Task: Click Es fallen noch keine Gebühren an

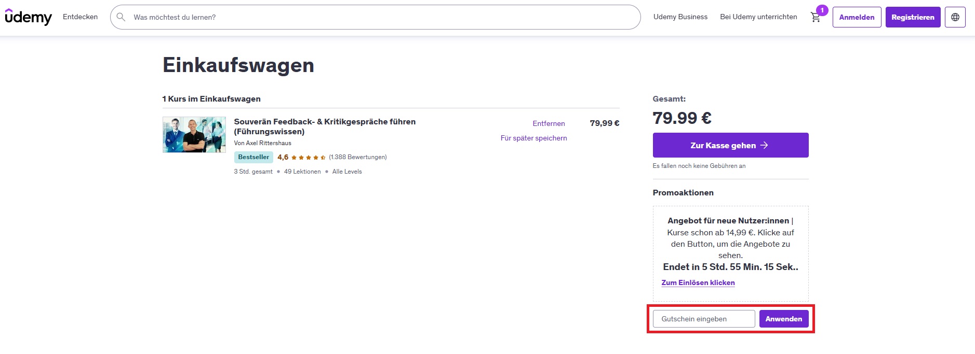Action: pos(699,166)
